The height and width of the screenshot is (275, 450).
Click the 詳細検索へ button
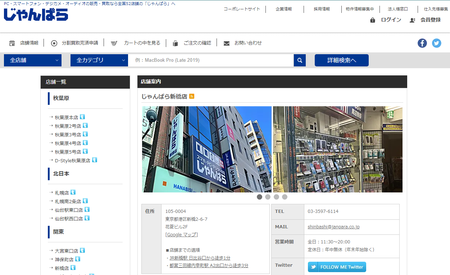tap(342, 60)
